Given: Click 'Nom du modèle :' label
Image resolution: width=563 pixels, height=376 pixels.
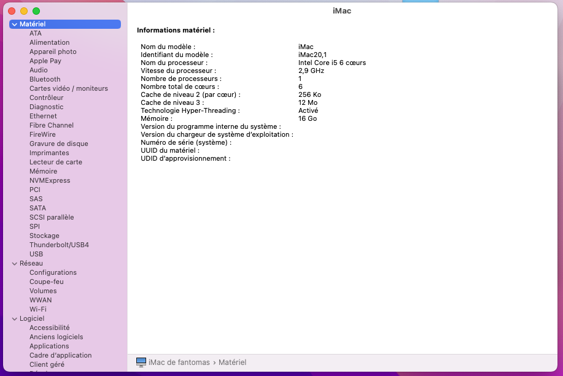Looking at the screenshot, I should click(168, 47).
